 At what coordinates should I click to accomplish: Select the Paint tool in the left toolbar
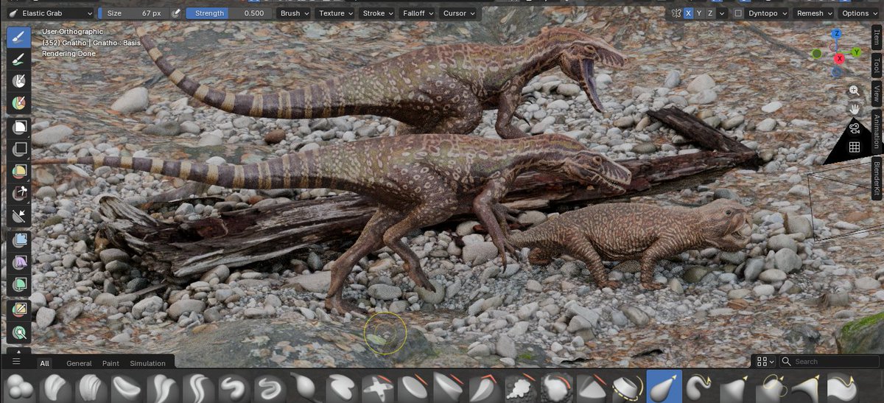click(19, 59)
